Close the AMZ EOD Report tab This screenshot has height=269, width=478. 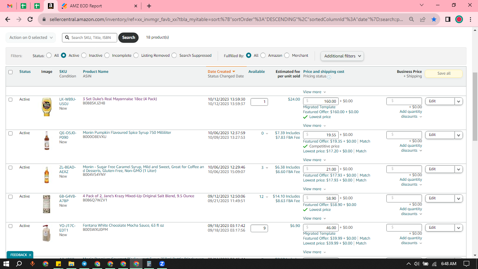pyautogui.click(x=136, y=6)
